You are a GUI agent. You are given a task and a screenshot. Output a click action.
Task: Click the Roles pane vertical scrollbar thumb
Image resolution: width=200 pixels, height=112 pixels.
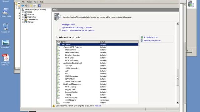[178, 77]
